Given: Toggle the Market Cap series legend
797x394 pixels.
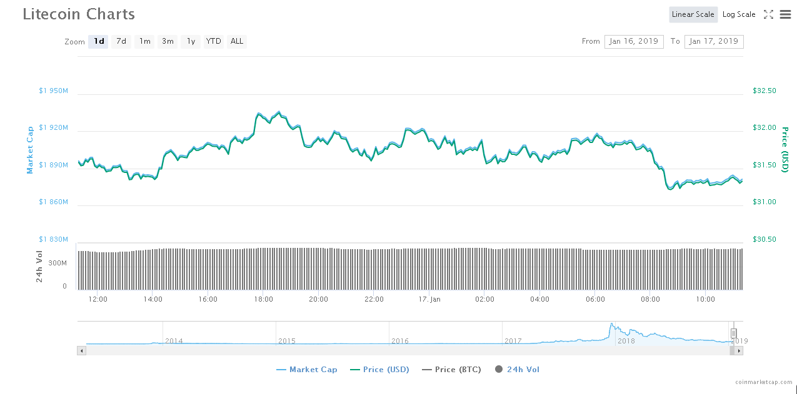Looking at the screenshot, I should [x=307, y=370].
